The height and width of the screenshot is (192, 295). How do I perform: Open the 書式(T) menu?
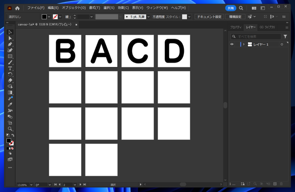94,8
